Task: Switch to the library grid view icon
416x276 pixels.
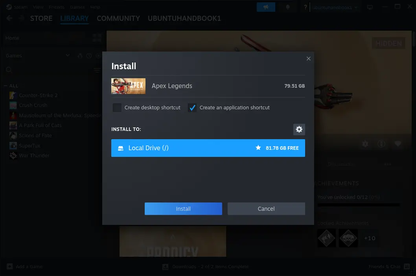Action: pos(97,38)
